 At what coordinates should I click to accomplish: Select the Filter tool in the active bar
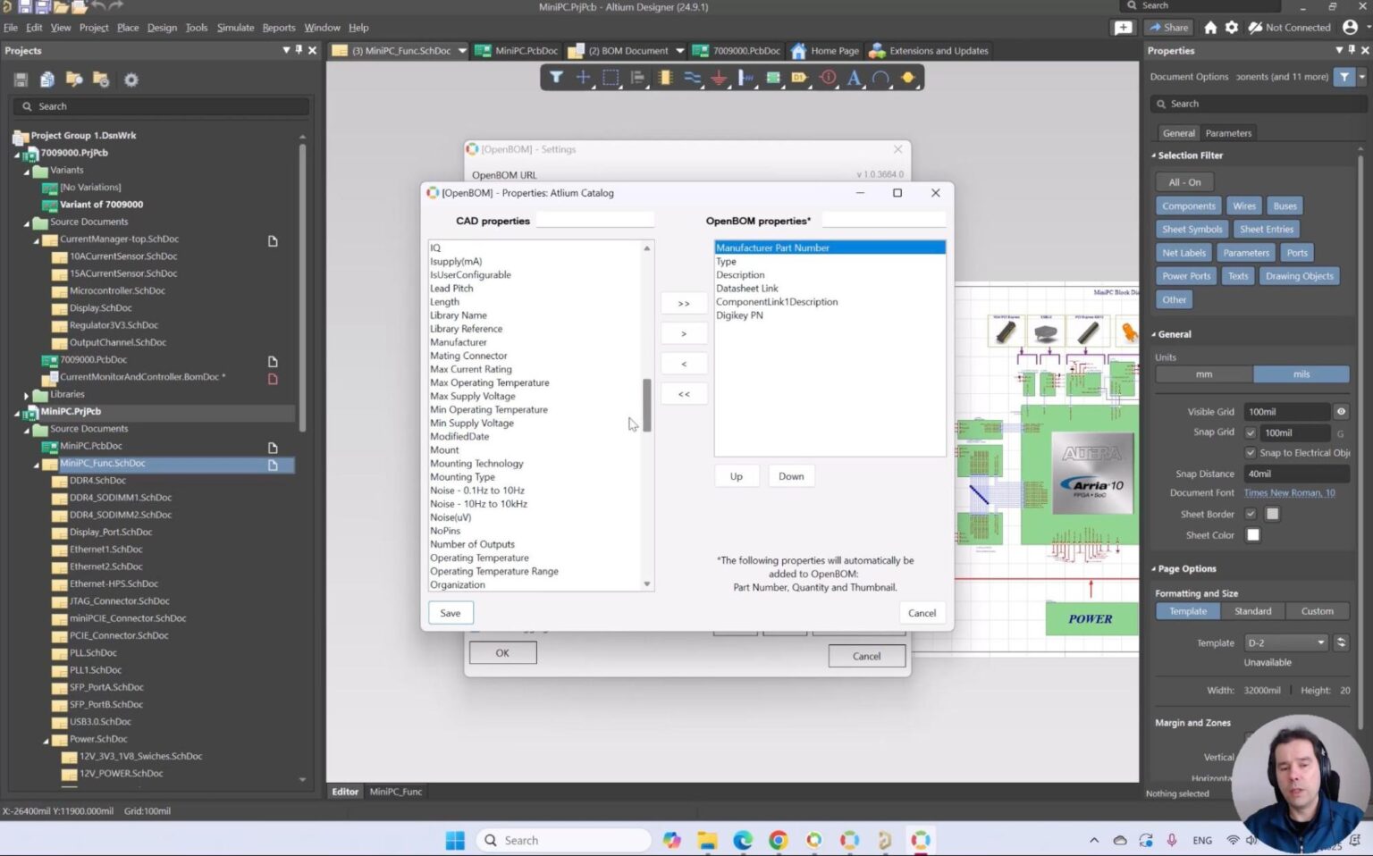coord(556,78)
